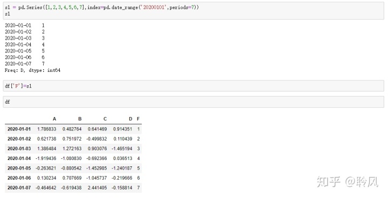Click cell value -0.219666
Image resolution: width=388 pixels, height=198 pixels.
(122, 178)
